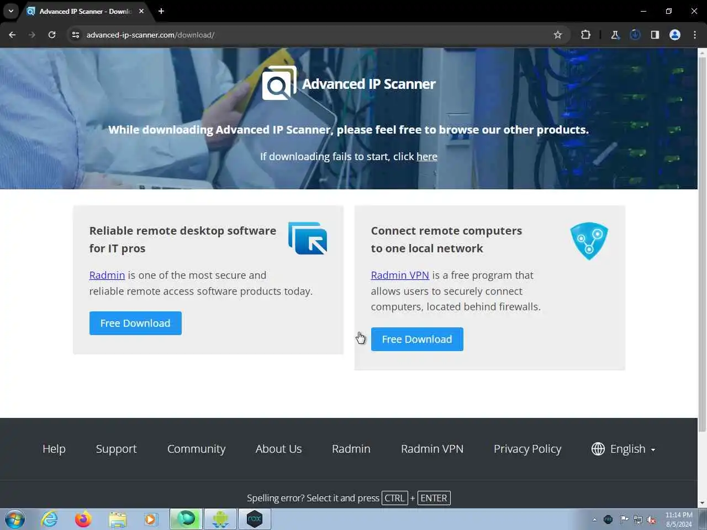Go back to the previous page
Viewport: 707px width, 530px height.
pyautogui.click(x=12, y=35)
